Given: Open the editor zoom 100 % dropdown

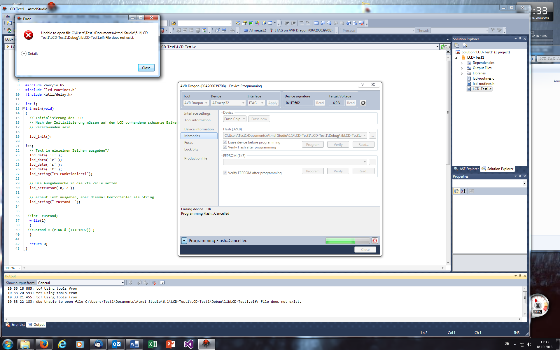Looking at the screenshot, I should point(20,268).
